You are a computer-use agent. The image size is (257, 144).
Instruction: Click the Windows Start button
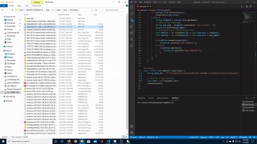coord(3,141)
